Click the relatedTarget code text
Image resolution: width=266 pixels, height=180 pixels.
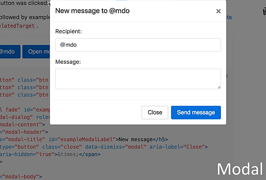coord(17,26)
